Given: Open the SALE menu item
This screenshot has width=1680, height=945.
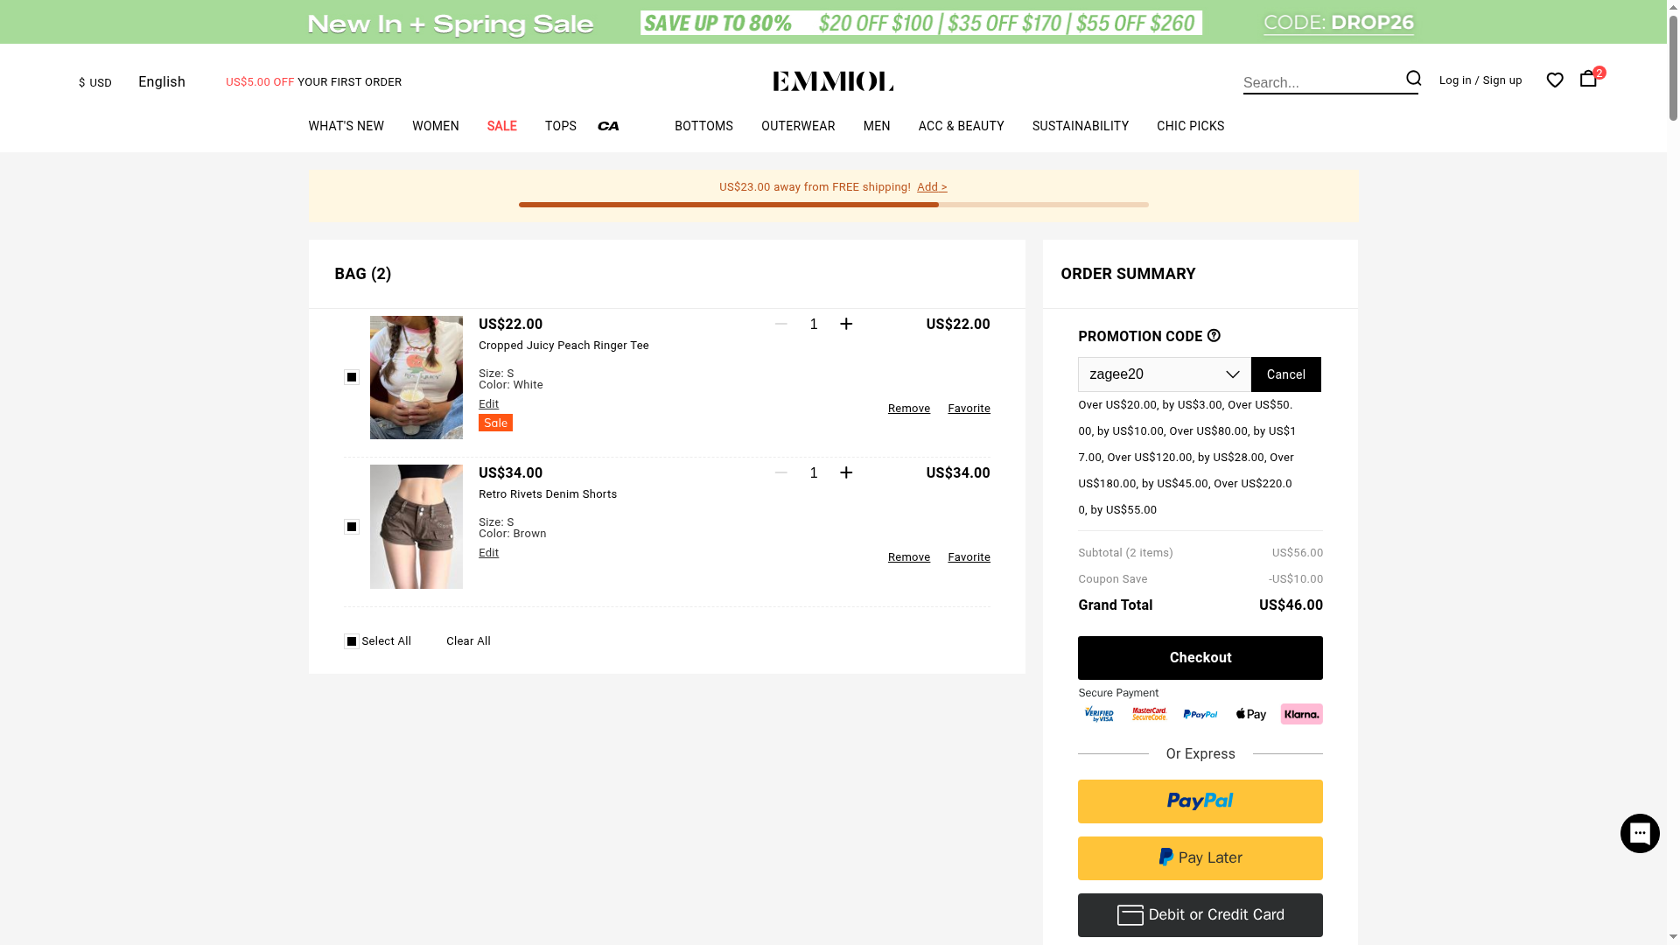Looking at the screenshot, I should tap(501, 126).
